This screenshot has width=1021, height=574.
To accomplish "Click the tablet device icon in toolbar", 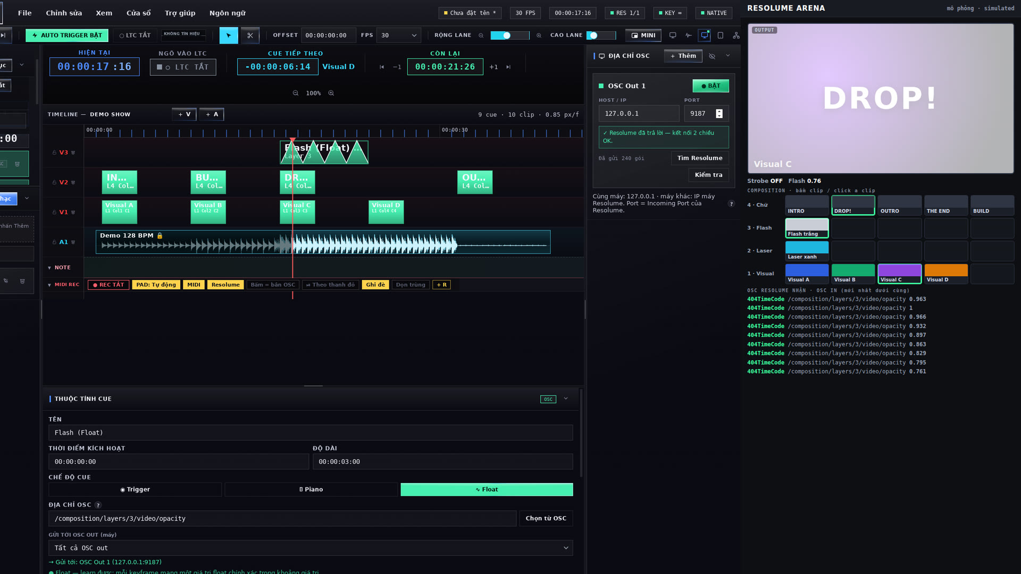I will click(721, 36).
